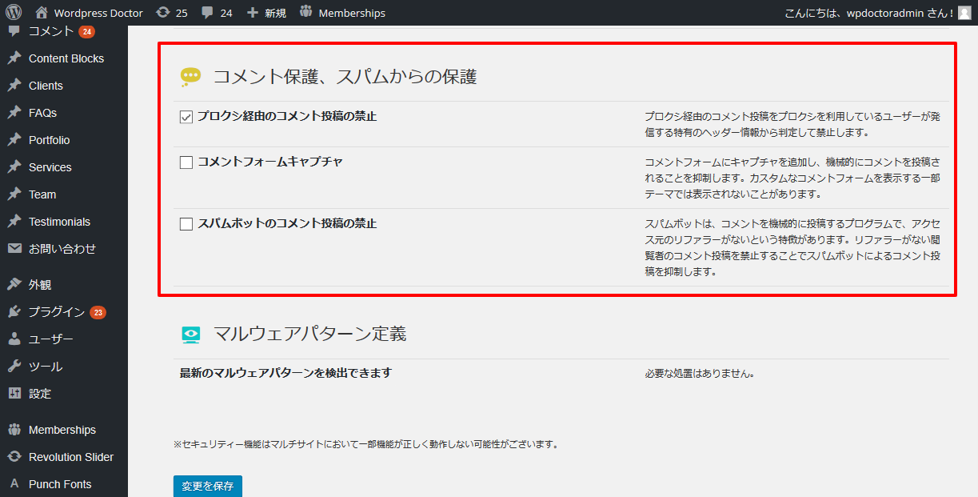Enable スパムボットのコメント投稿の禁止 checkbox

point(186,224)
